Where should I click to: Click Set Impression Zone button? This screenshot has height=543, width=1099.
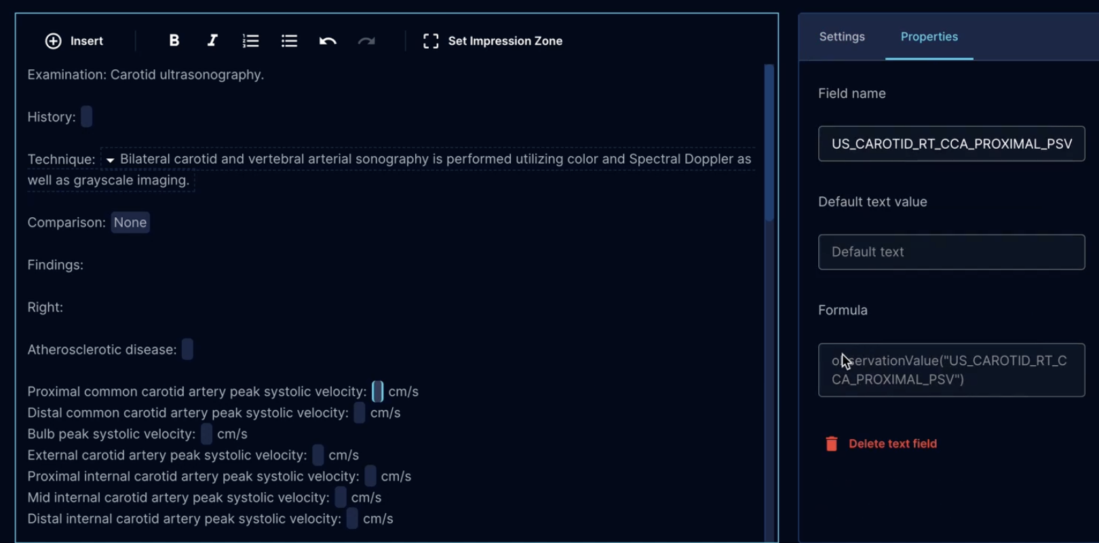click(493, 41)
